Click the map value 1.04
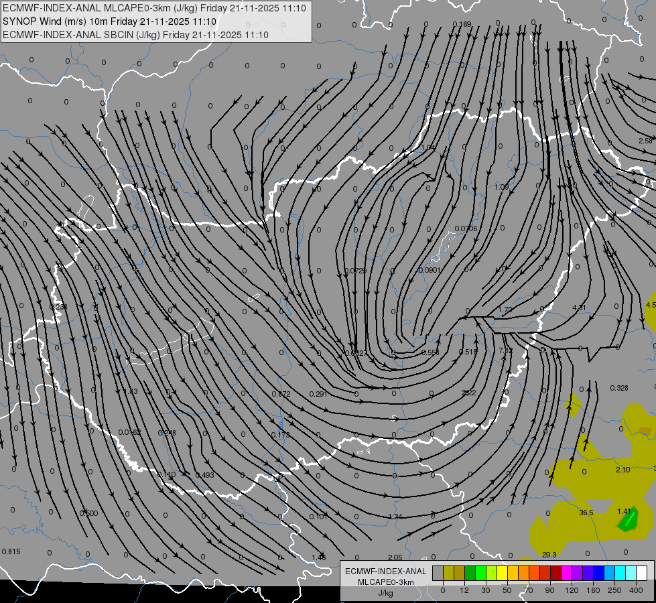This screenshot has width=656, height=603. [x=428, y=147]
